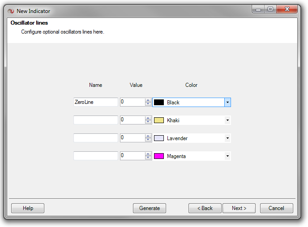This screenshot has width=308, height=227.
Task: Click the New Indicator app icon in title bar
Action: [11, 11]
